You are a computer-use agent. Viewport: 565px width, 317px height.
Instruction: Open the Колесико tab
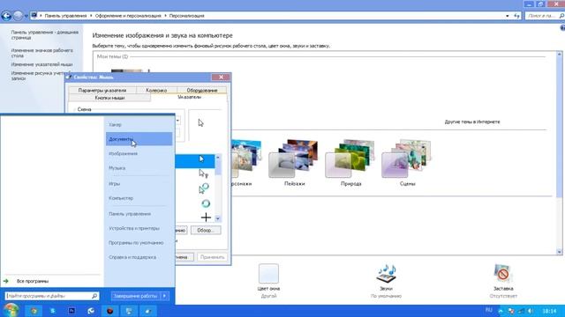[x=156, y=90]
